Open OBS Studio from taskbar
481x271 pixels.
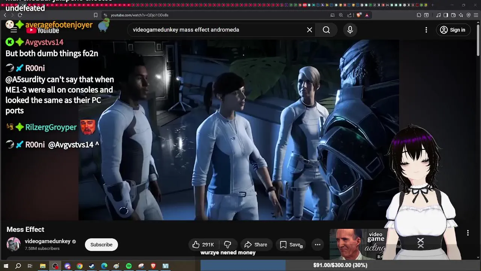(55, 266)
